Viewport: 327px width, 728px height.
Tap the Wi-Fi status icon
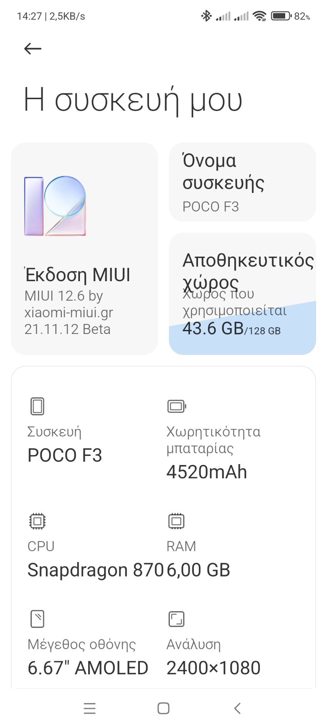click(x=259, y=16)
